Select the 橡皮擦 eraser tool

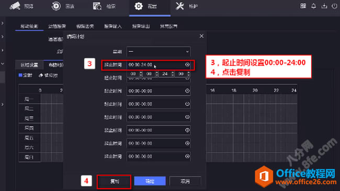coord(48,75)
